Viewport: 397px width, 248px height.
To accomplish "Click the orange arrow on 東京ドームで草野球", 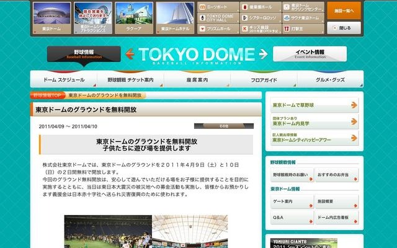I will coord(354,105).
